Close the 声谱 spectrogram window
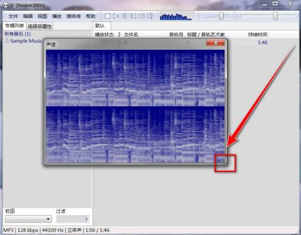 [x=216, y=43]
